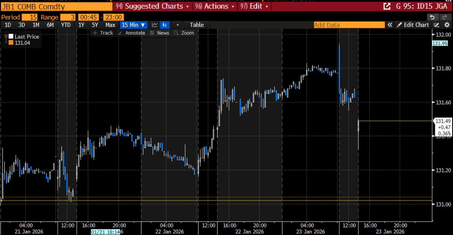The height and width of the screenshot is (235, 453).
Task: Click the Add Data input field
Action: click(349, 25)
